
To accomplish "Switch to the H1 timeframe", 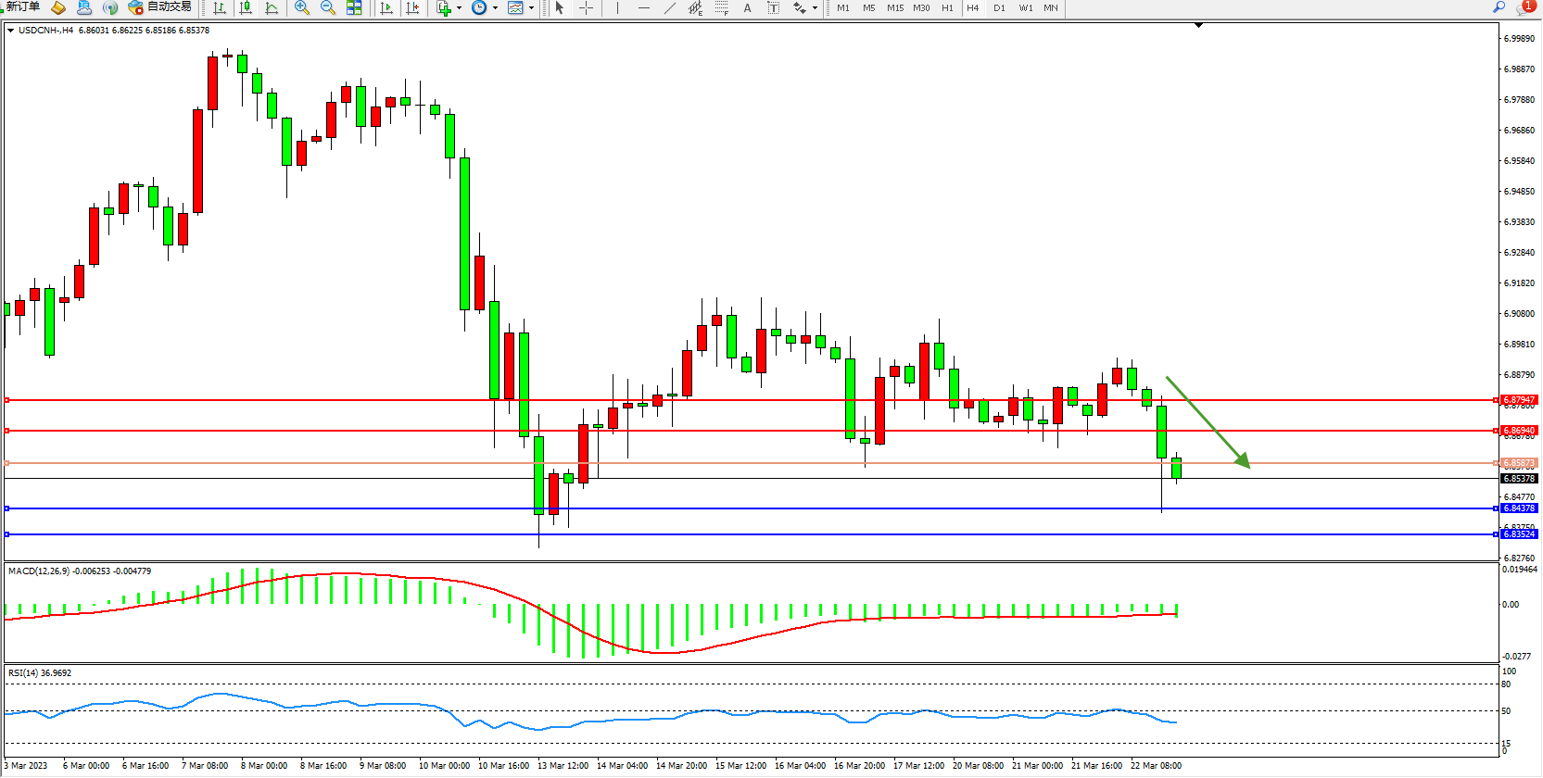I will [x=947, y=7].
